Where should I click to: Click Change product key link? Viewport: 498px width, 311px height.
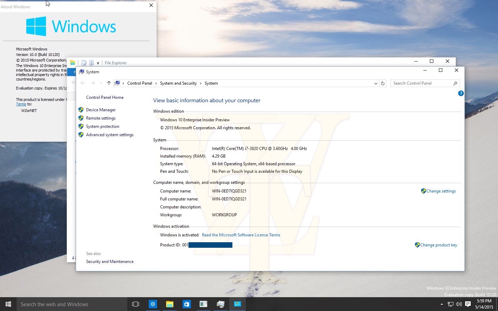[439, 245]
